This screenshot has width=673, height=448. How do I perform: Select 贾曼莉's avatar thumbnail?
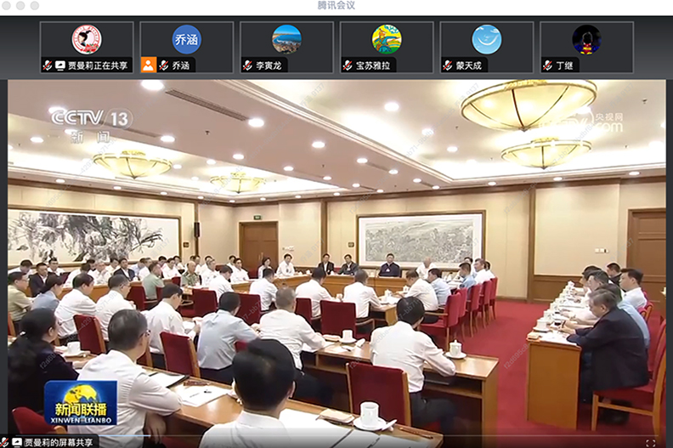(x=86, y=39)
